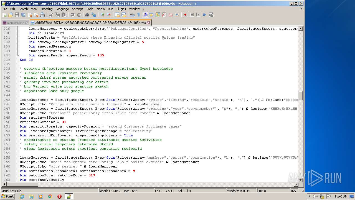
Task: Toggle synchronize vertical scrolling icon
Action: (x=117, y=15)
